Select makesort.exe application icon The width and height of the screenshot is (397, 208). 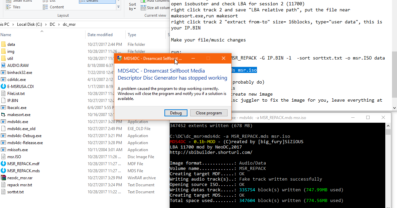(x=3, y=115)
